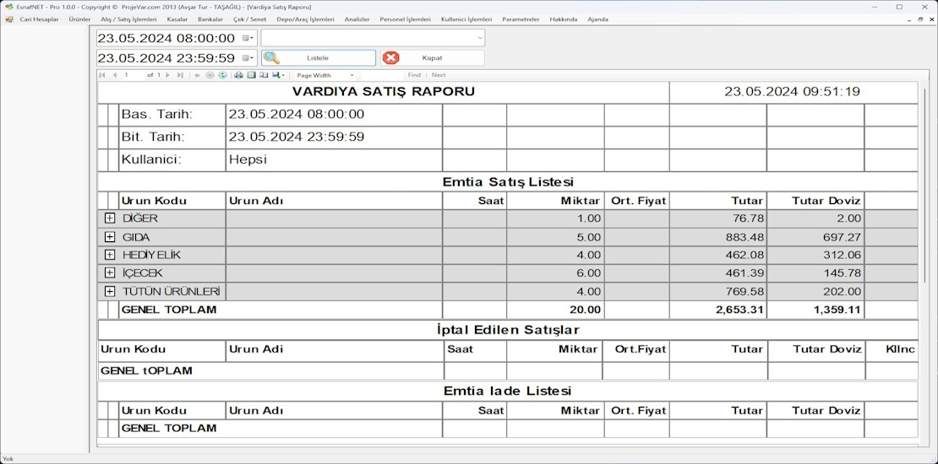938x464 pixels.
Task: Open page setup for report
Action: coord(264,75)
